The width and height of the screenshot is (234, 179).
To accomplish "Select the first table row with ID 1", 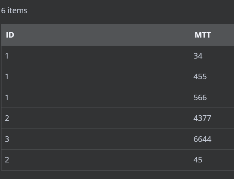I will click(x=118, y=56).
